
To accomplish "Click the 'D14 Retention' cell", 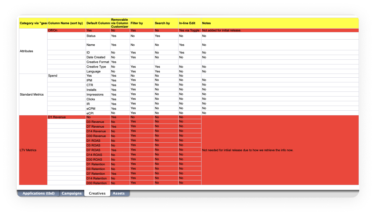I will click(x=98, y=178).
